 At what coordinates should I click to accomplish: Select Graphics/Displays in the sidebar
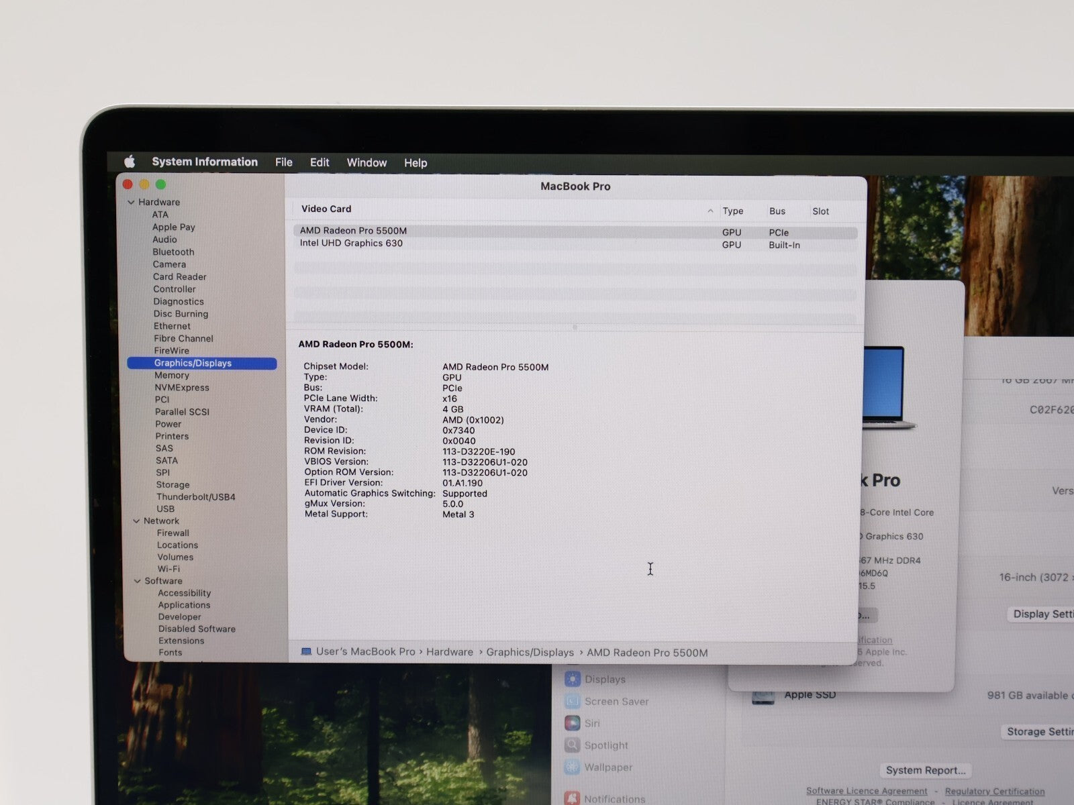[x=201, y=363]
